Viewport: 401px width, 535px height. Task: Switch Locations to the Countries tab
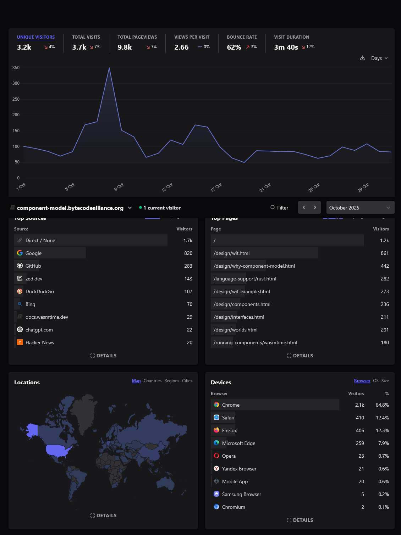click(153, 381)
